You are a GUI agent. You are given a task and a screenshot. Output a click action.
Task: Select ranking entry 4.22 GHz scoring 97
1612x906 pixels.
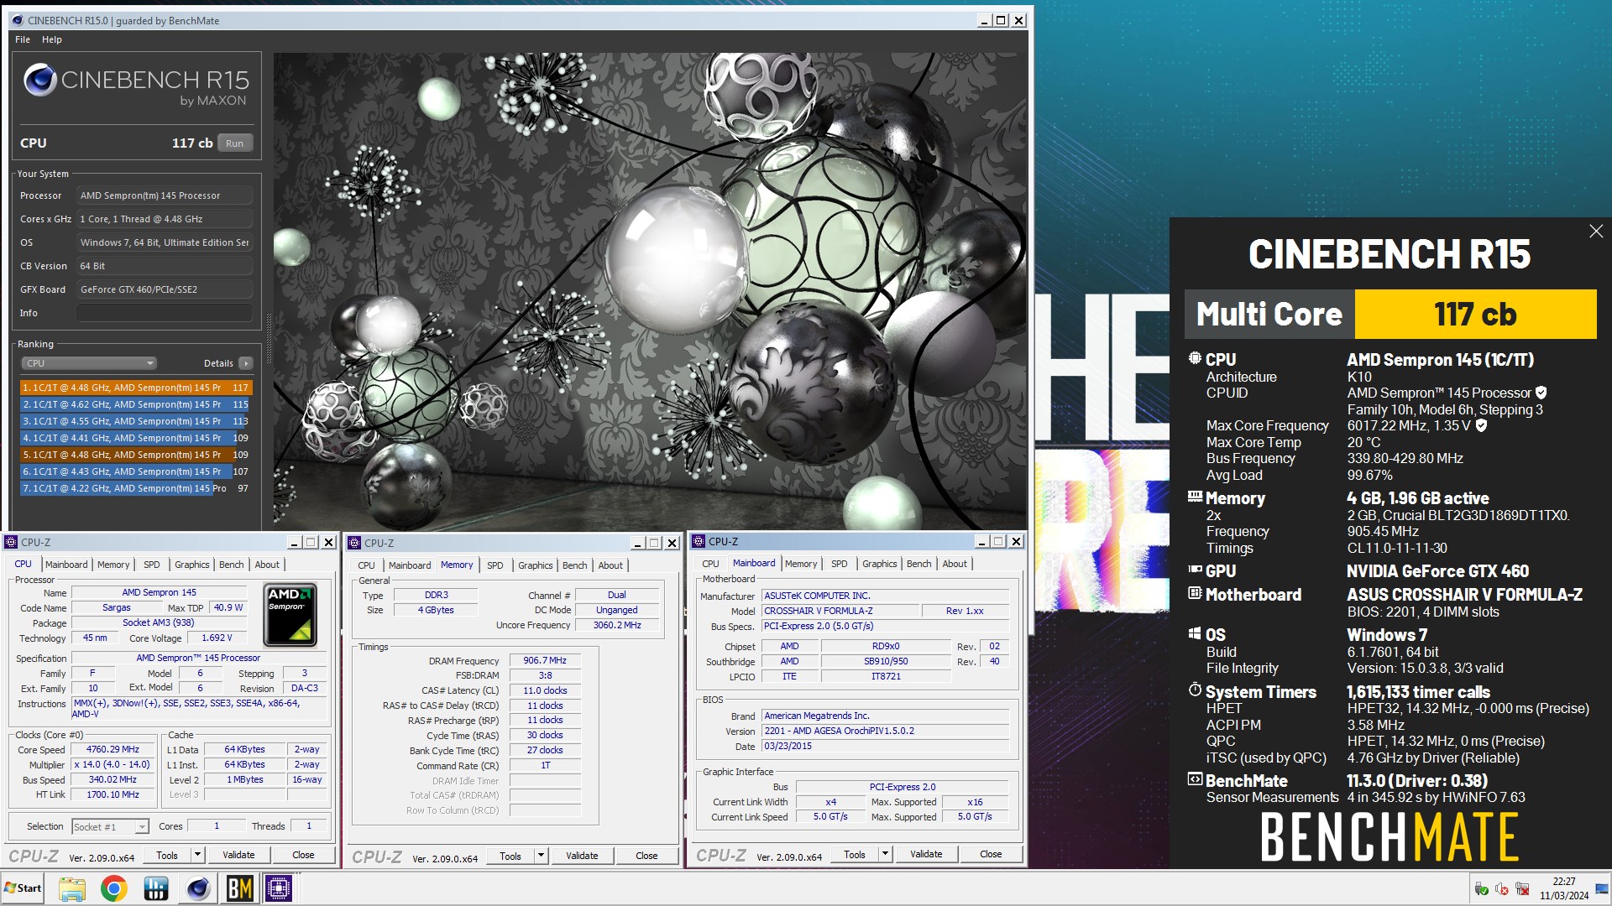tap(136, 488)
